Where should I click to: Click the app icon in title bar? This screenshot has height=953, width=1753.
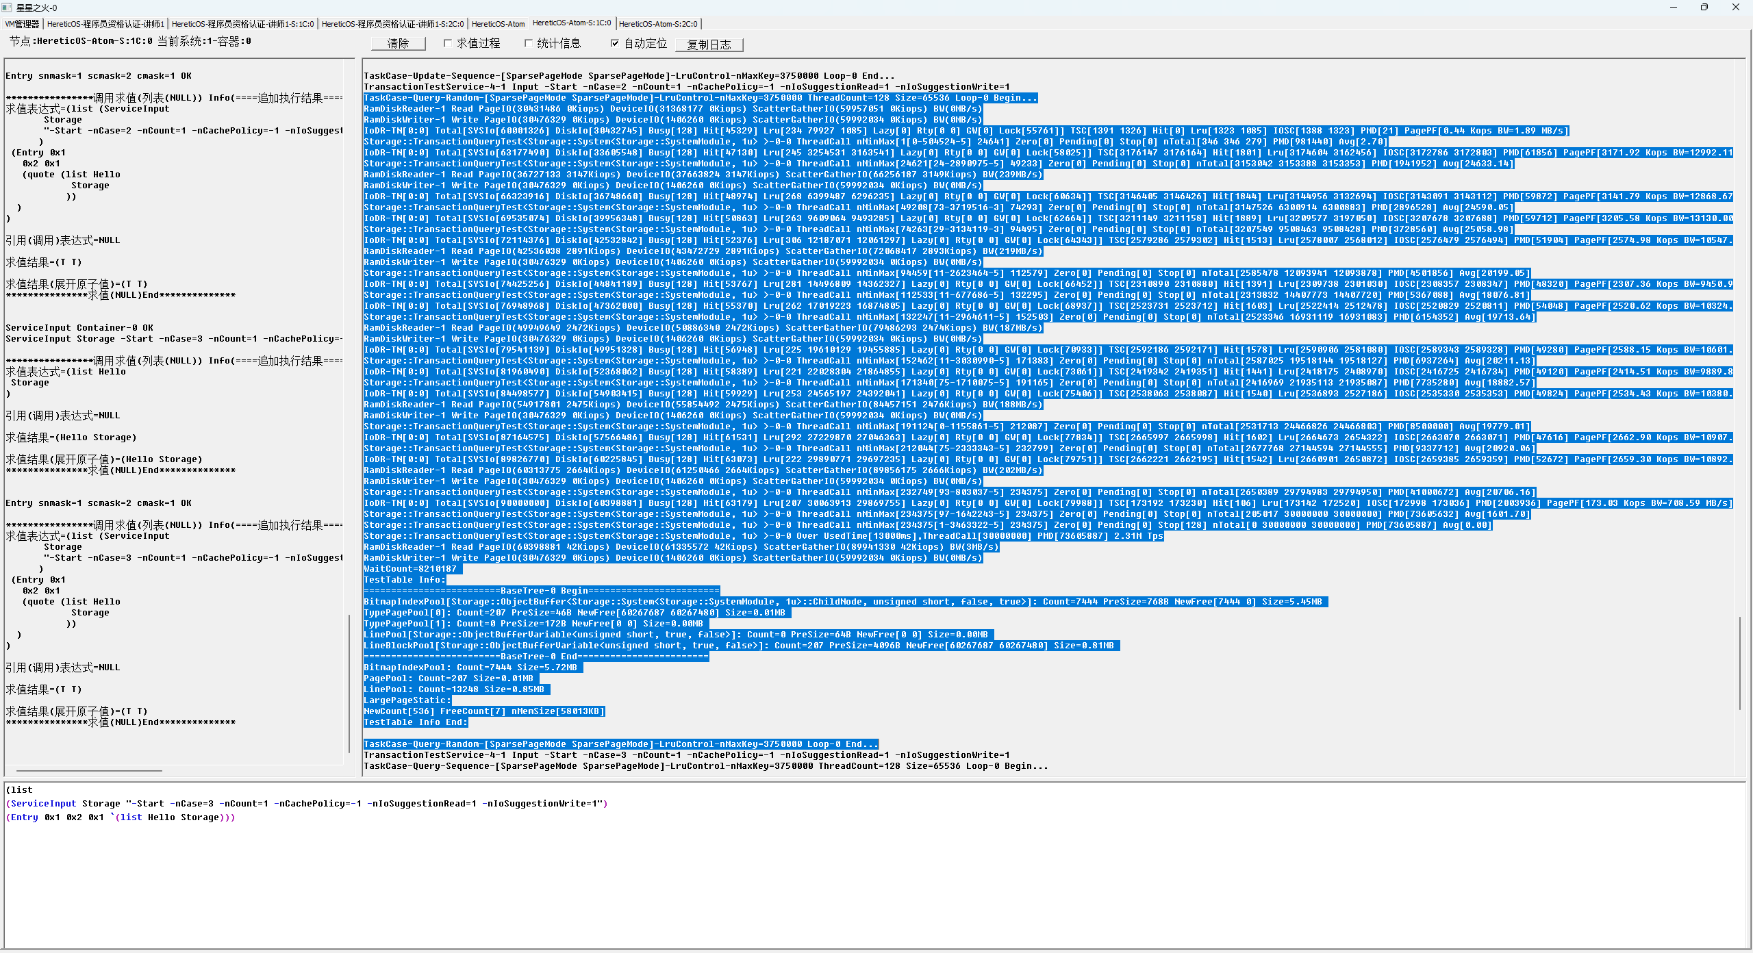7,8
